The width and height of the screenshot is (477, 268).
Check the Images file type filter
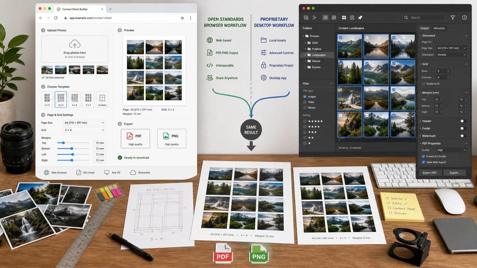305,96
